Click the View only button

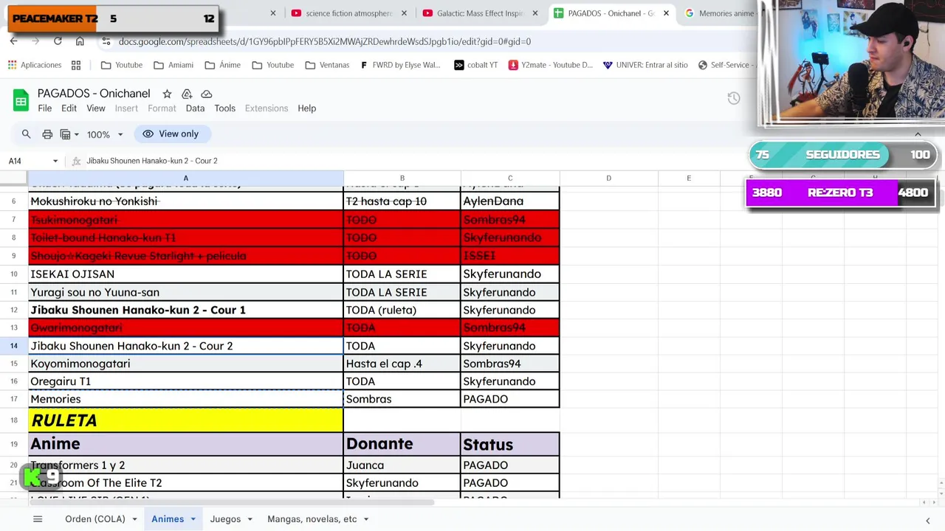coord(171,133)
